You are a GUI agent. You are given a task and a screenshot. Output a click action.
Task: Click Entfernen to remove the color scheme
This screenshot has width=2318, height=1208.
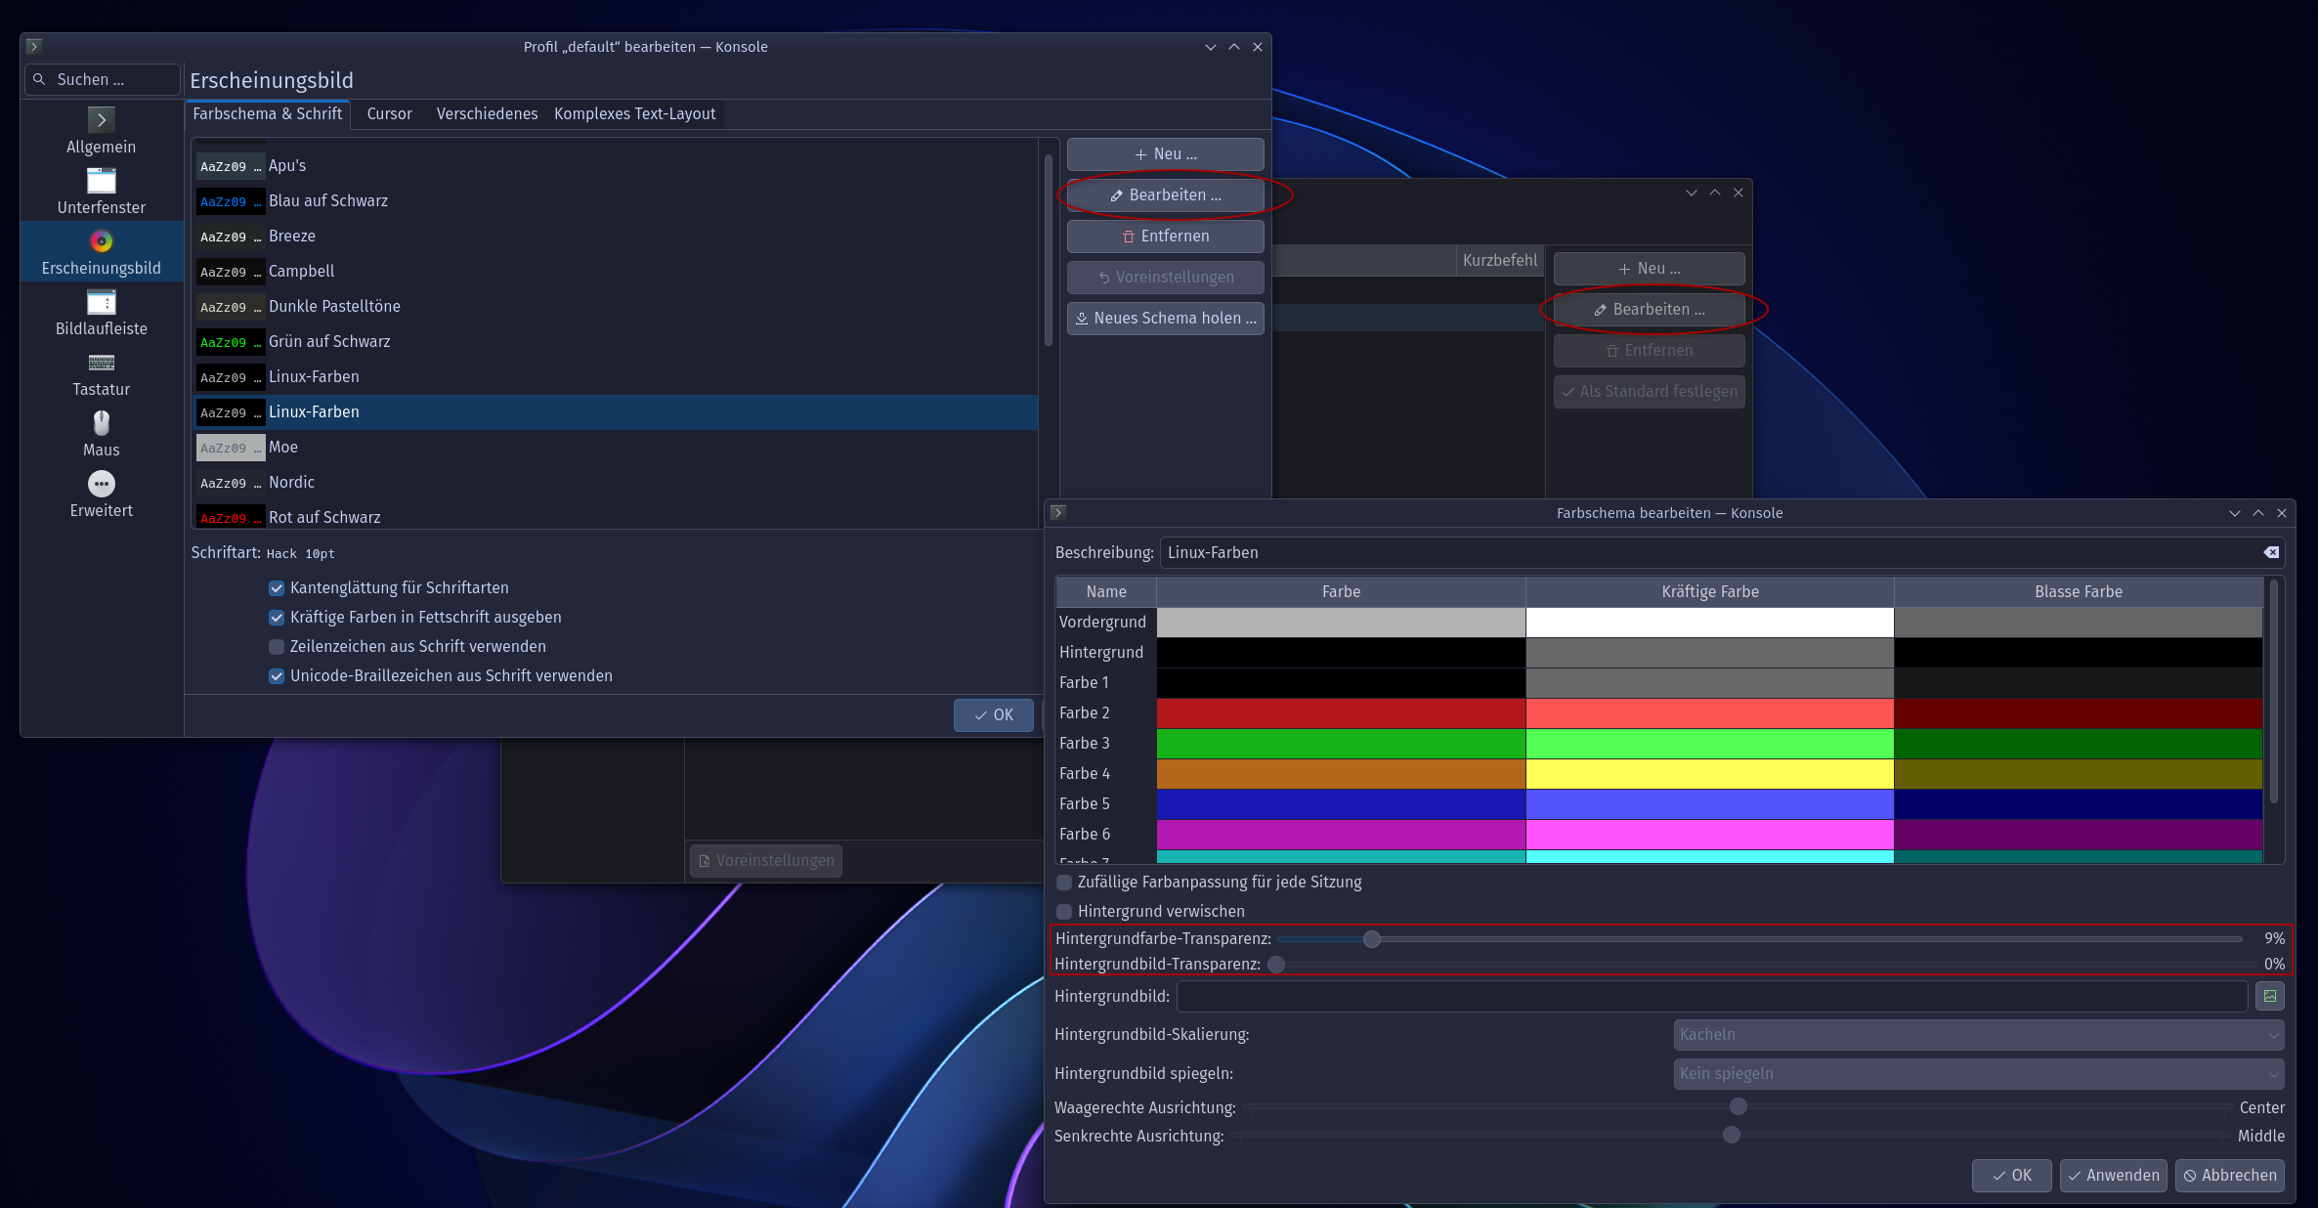[1165, 237]
